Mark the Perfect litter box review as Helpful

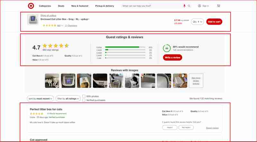click(x=170, y=128)
